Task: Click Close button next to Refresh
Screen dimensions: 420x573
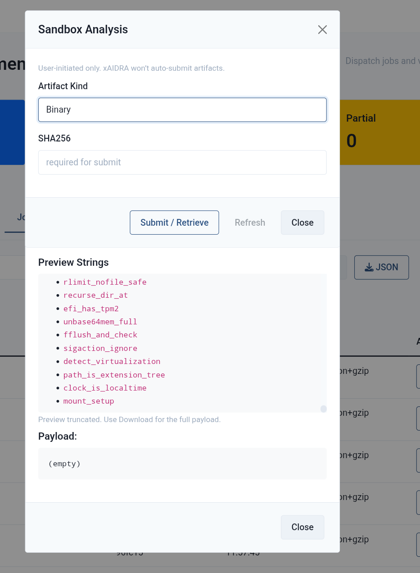Action: pyautogui.click(x=303, y=223)
